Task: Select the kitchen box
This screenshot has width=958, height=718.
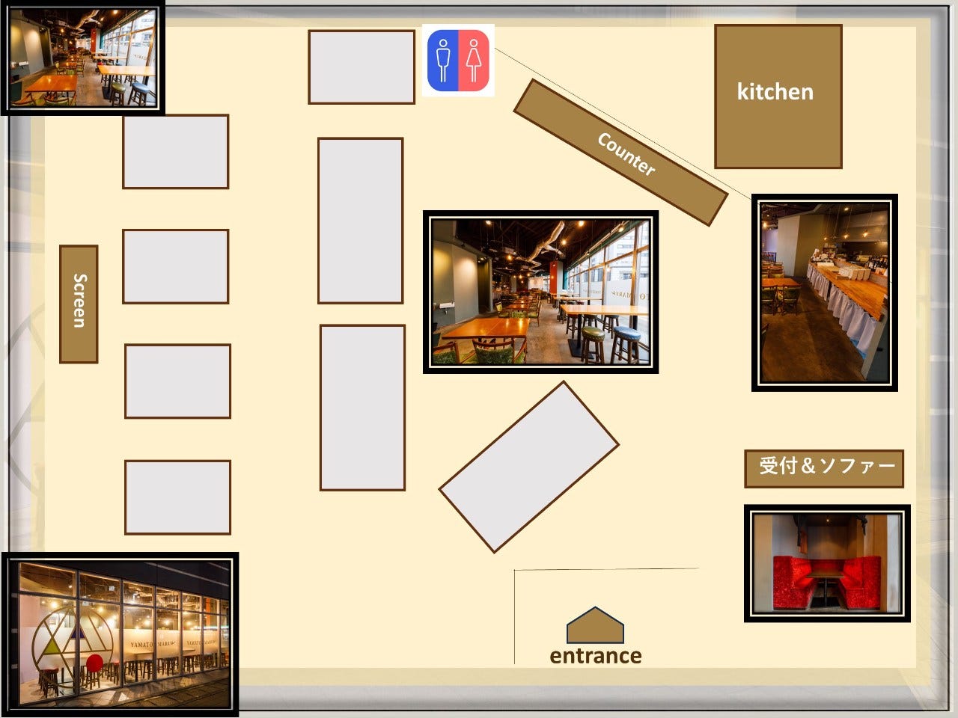Action: [x=778, y=96]
